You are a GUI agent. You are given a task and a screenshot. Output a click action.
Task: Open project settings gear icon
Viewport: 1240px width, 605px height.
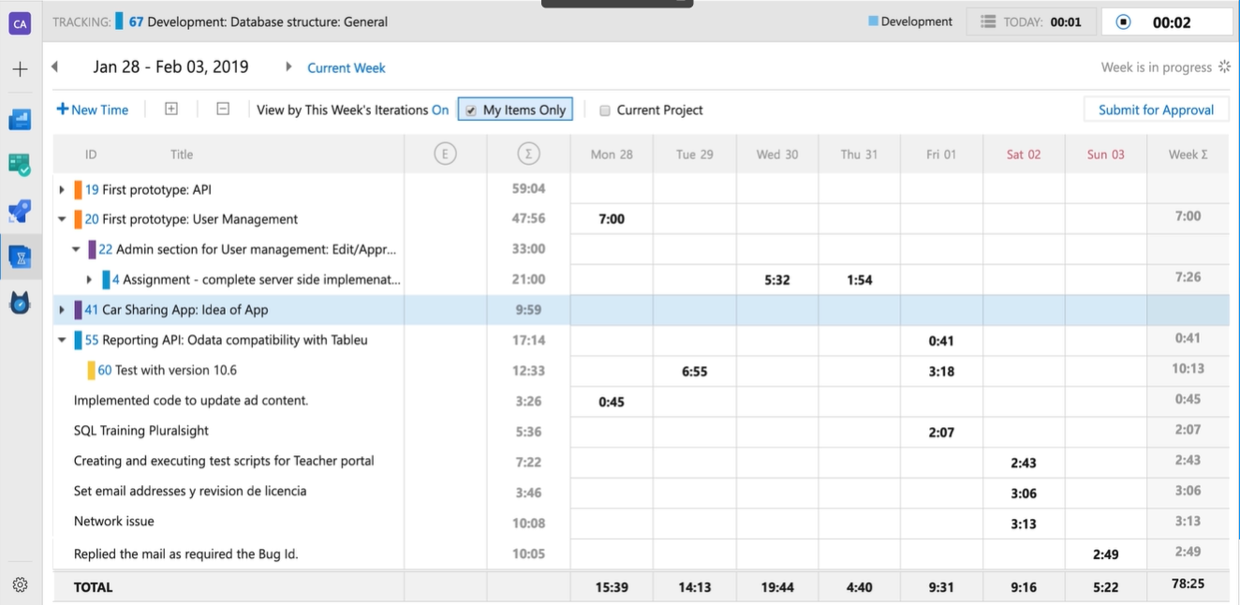pyautogui.click(x=20, y=585)
